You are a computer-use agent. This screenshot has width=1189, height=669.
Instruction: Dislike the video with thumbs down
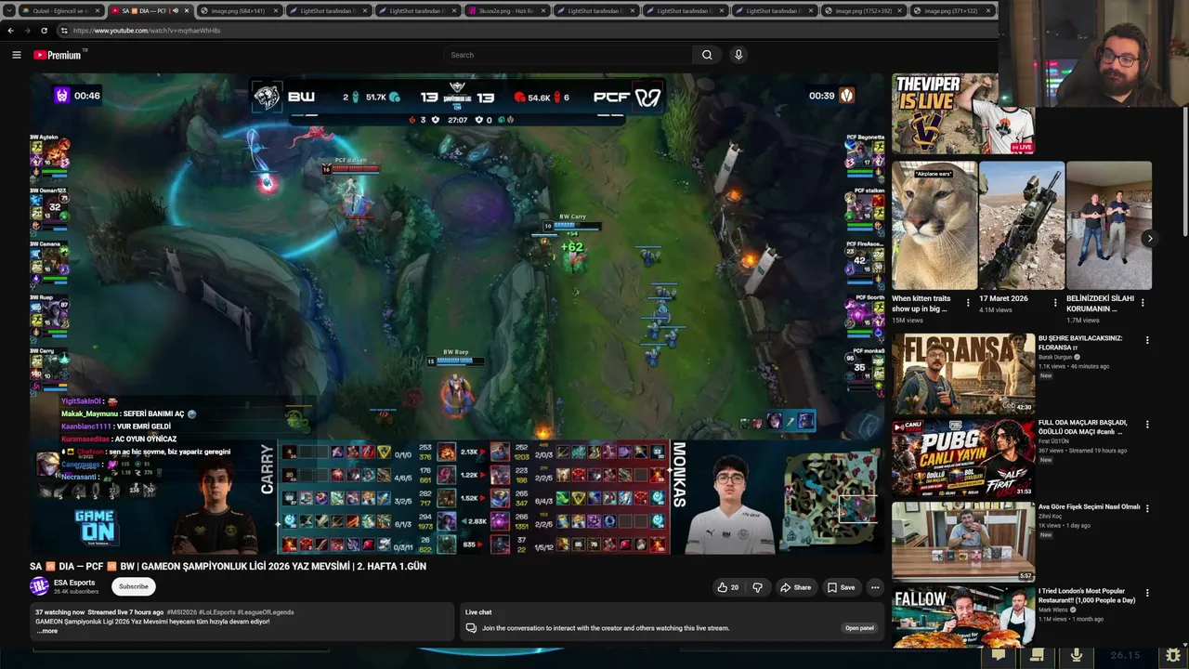coord(758,587)
